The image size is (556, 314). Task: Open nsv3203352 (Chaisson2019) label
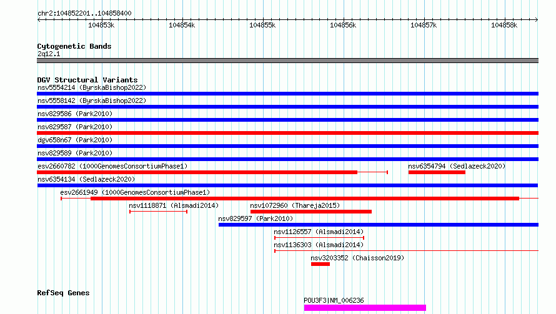point(357,258)
